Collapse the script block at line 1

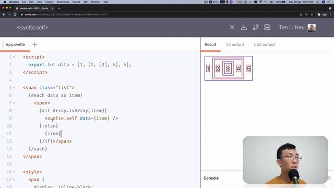pos(14,57)
